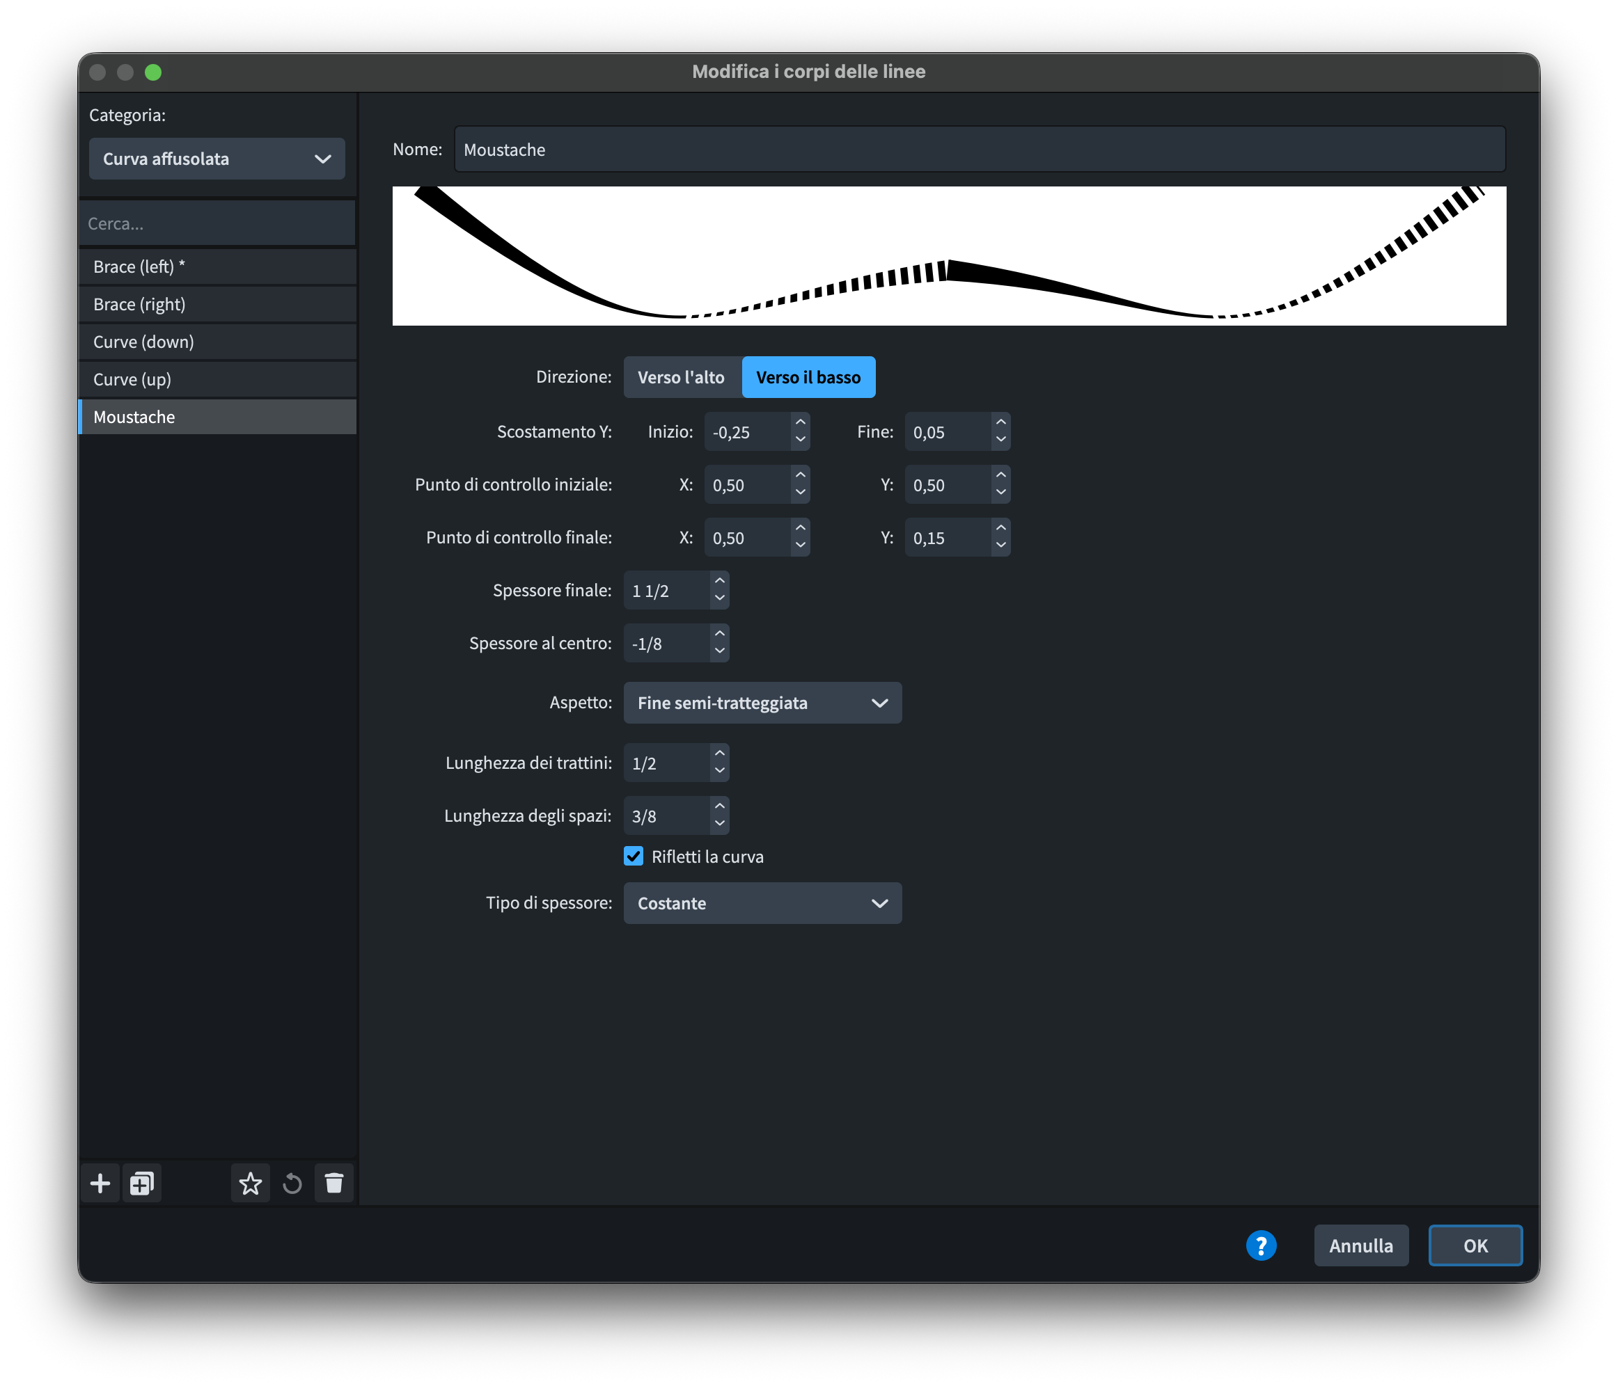
Task: Click the star save-as-default icon
Action: (251, 1184)
